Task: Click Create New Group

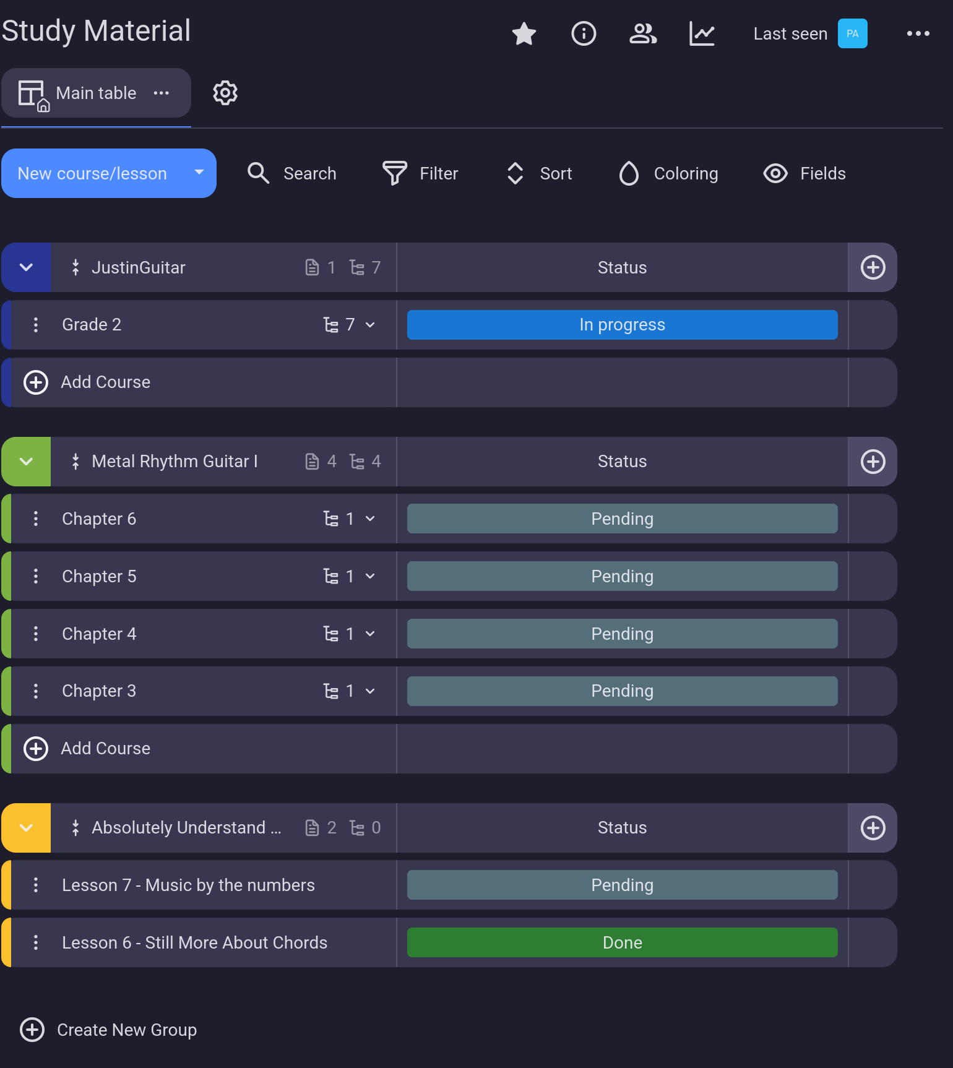Action: [x=109, y=1030]
